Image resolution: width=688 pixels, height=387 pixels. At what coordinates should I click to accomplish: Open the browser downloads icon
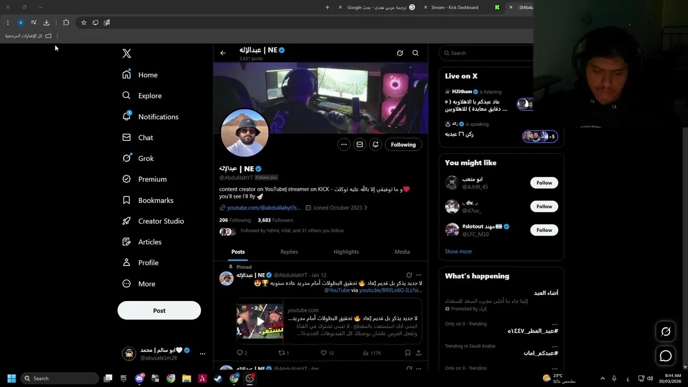point(46,23)
